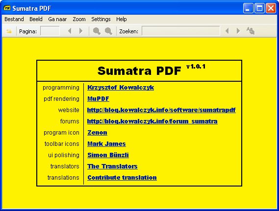Open the Contribute translation link
Image resolution: width=279 pixels, height=211 pixels.
[122, 178]
